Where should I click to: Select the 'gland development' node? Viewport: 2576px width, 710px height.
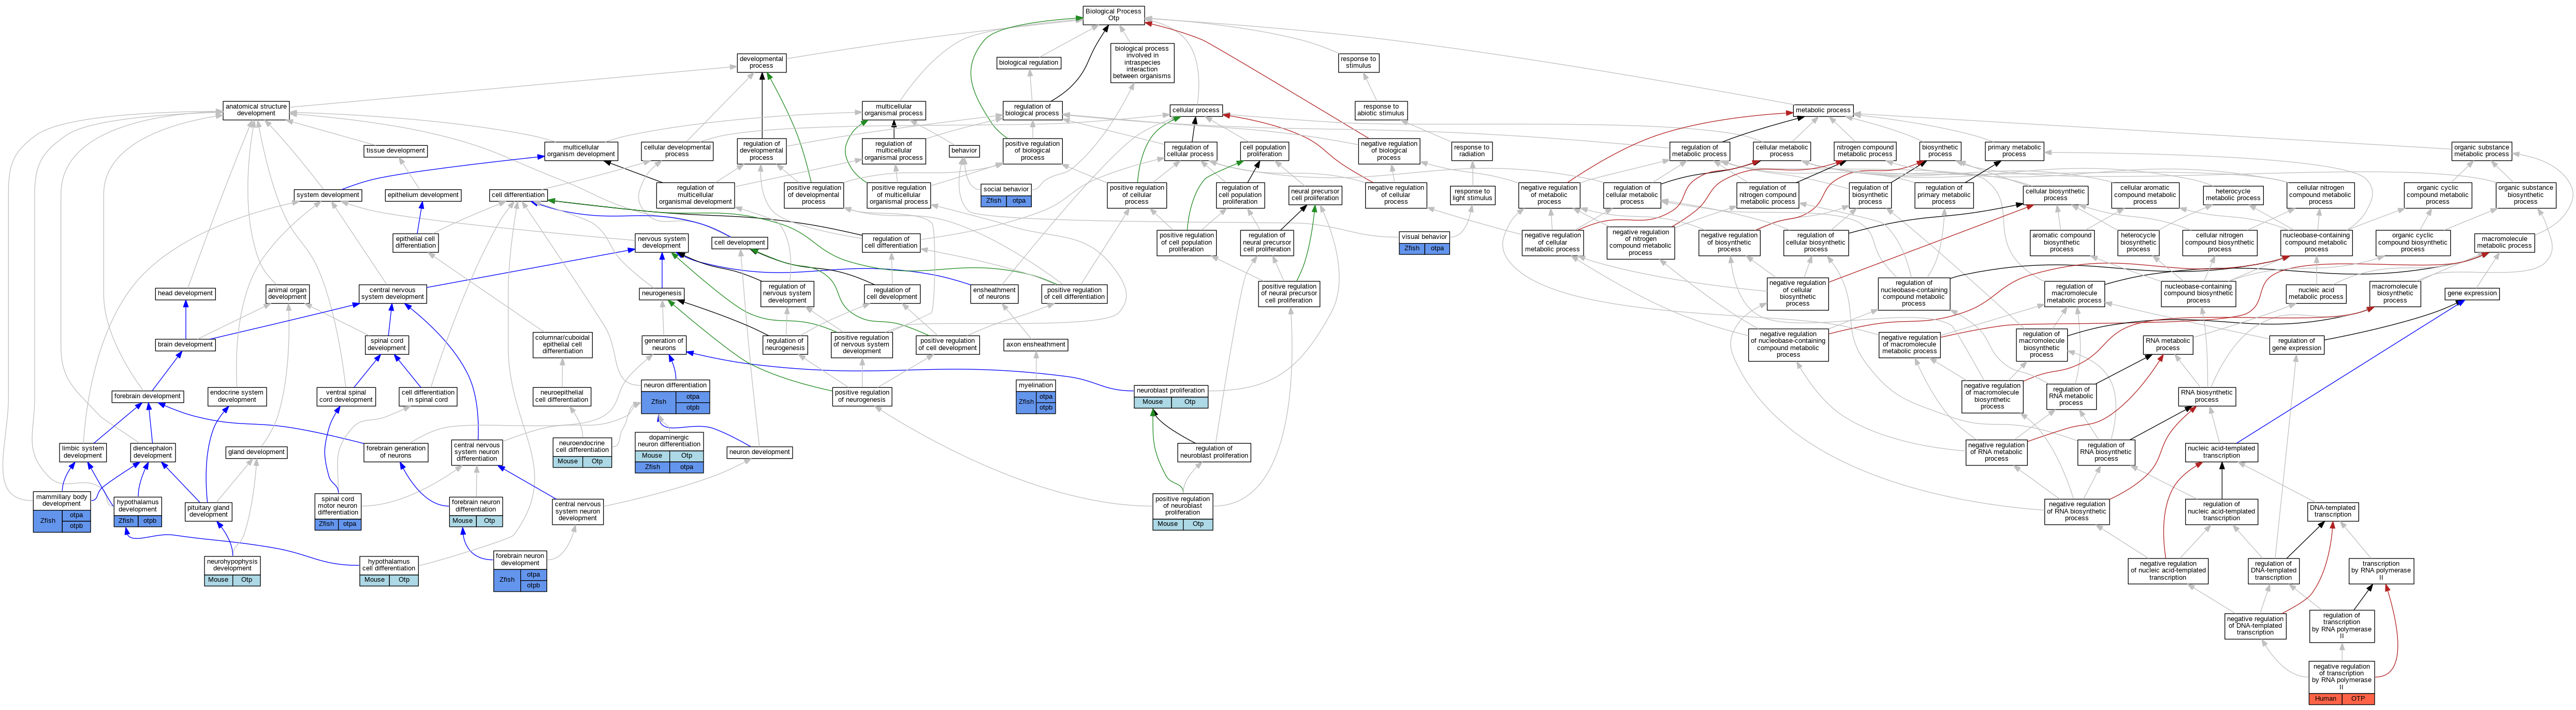256,452
